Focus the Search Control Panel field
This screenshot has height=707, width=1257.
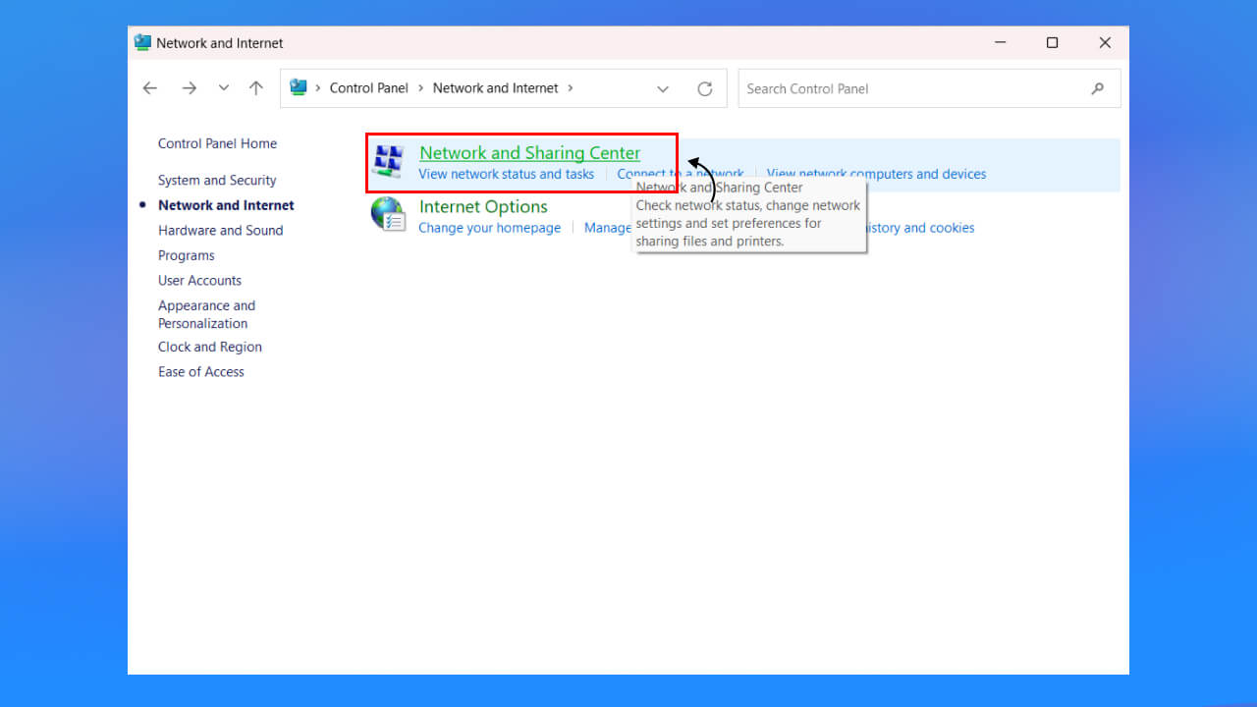pos(929,88)
